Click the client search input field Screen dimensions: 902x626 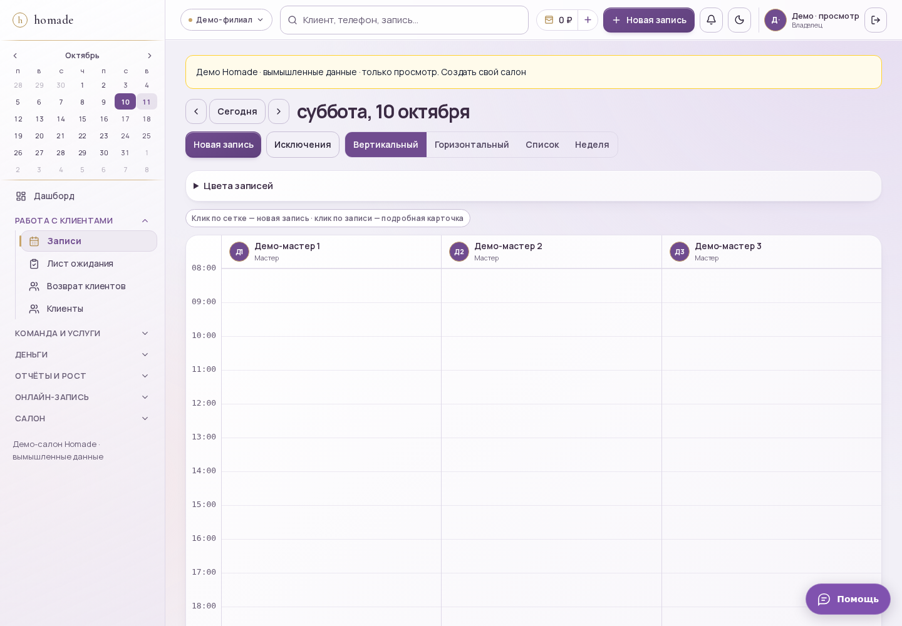coord(404,20)
